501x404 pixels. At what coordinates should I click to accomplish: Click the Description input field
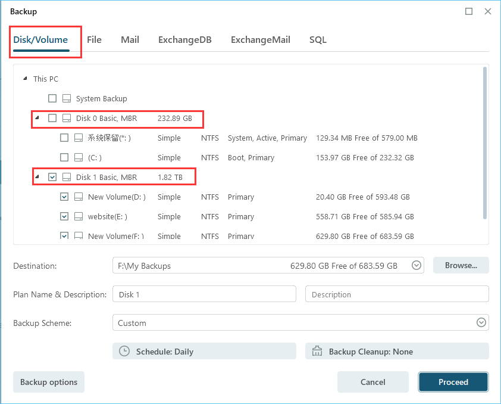[396, 294]
